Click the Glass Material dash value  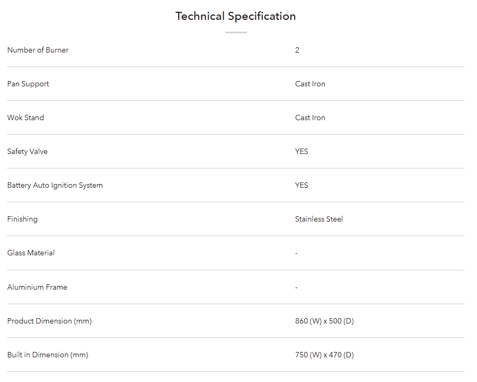pos(296,253)
